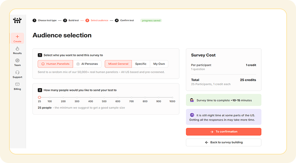
Task: Click the Per participant label
Action: 201,65
